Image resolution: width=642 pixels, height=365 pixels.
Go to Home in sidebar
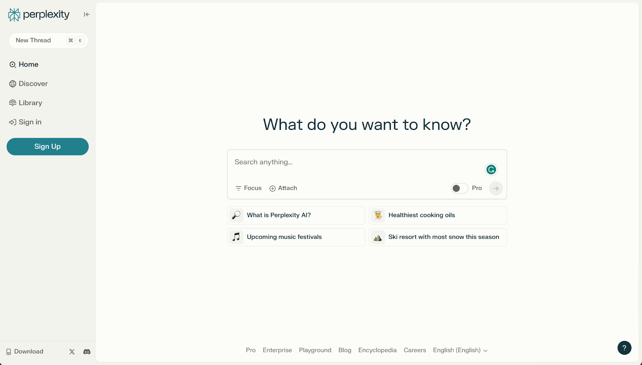point(24,65)
